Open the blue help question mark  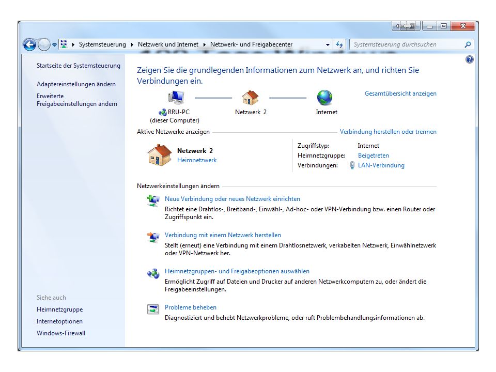click(x=470, y=59)
